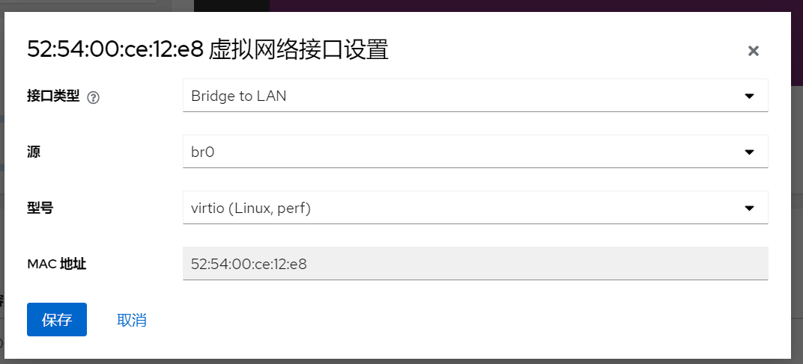Click the 接口类型 label
Screen dimensions: 803x364
coord(52,96)
